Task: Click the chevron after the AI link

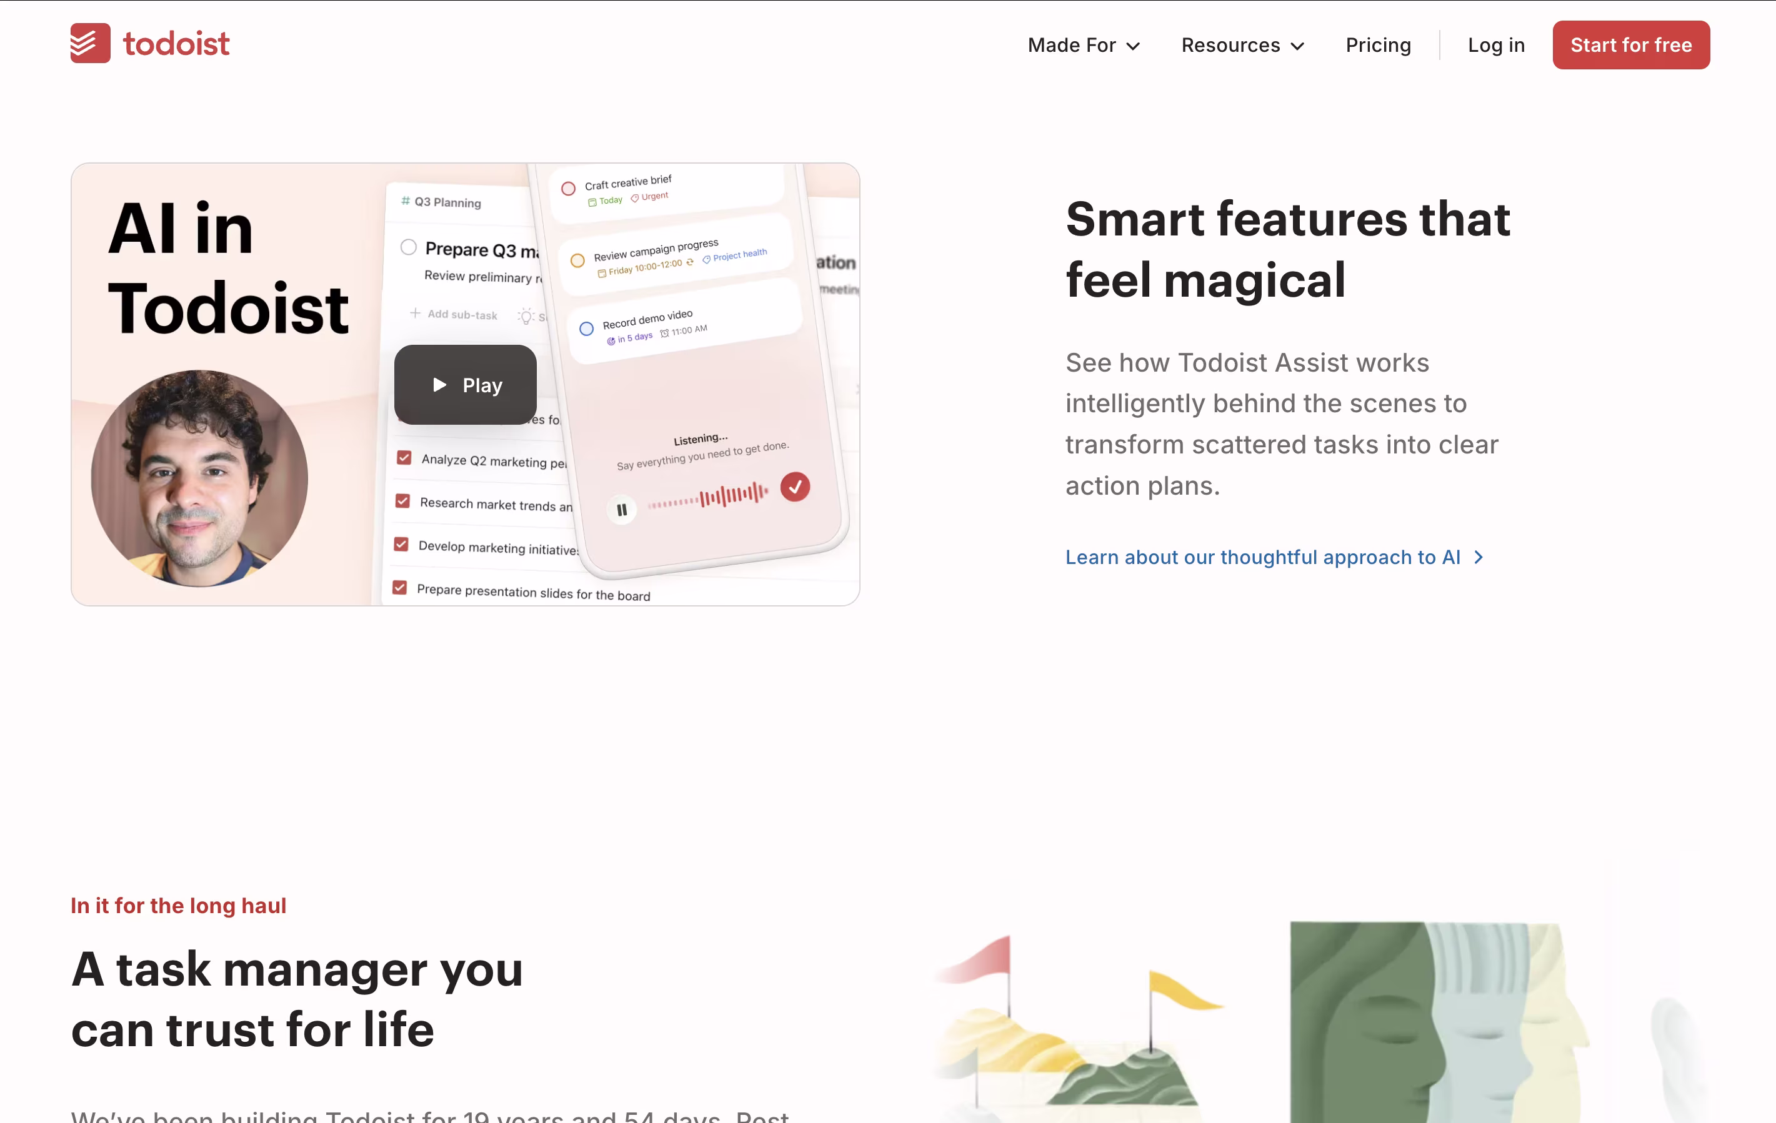Action: [1478, 558]
